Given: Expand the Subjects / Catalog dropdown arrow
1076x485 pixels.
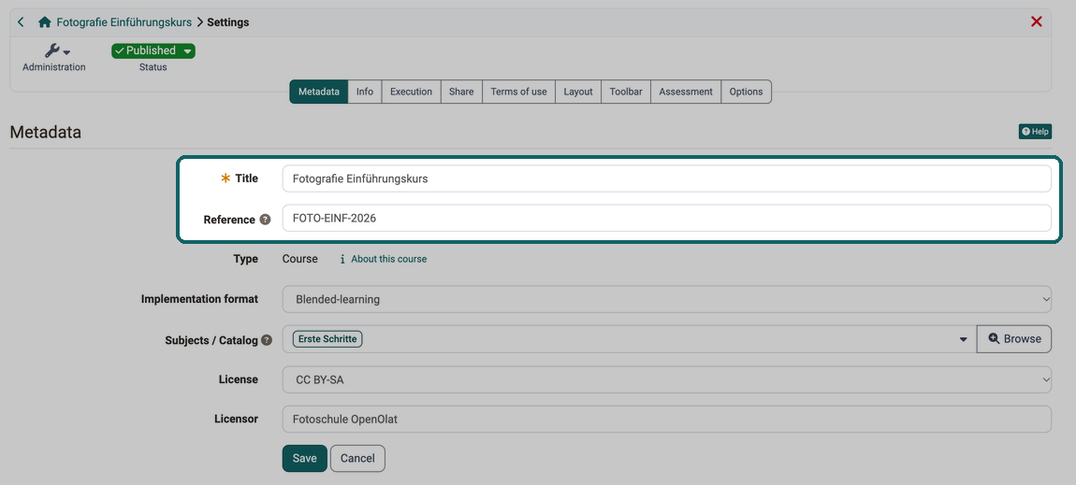Looking at the screenshot, I should 963,340.
